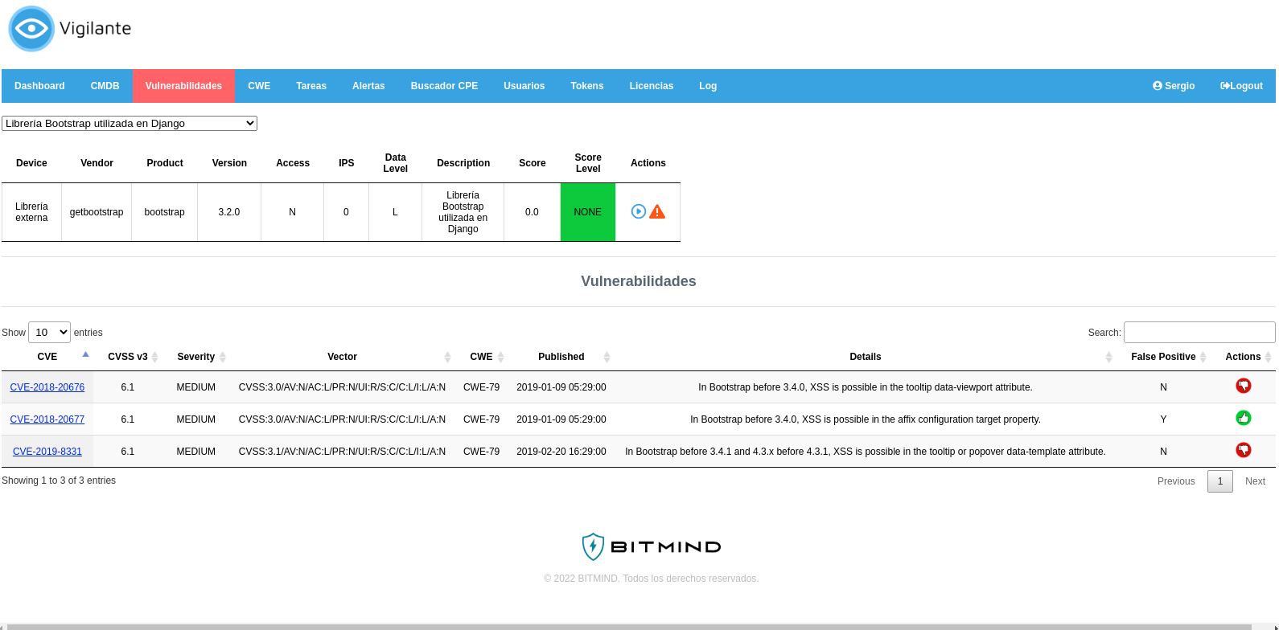Click the Next pagination button
The image size is (1279, 630).
[1255, 481]
